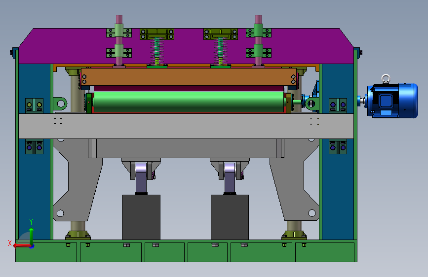Image resolution: width=428 pixels, height=277 pixels.
Task: Click the left grey angled support bracket
Action: [x=78, y=180]
